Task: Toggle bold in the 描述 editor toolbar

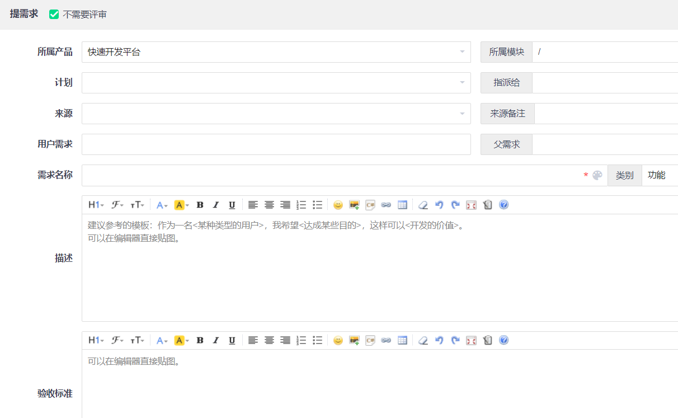Action: (x=200, y=205)
